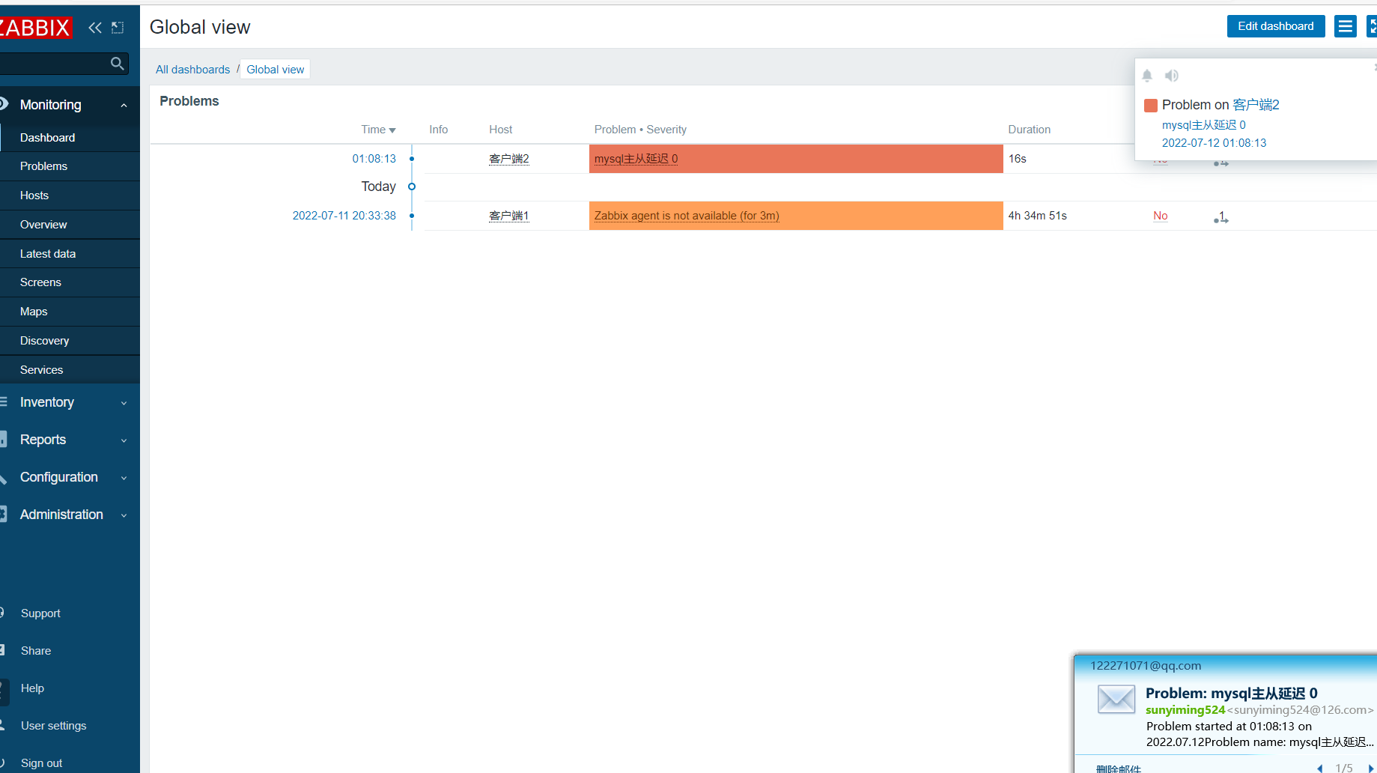This screenshot has width=1377, height=773.
Task: Open Help from the sidebar
Action: (32, 688)
